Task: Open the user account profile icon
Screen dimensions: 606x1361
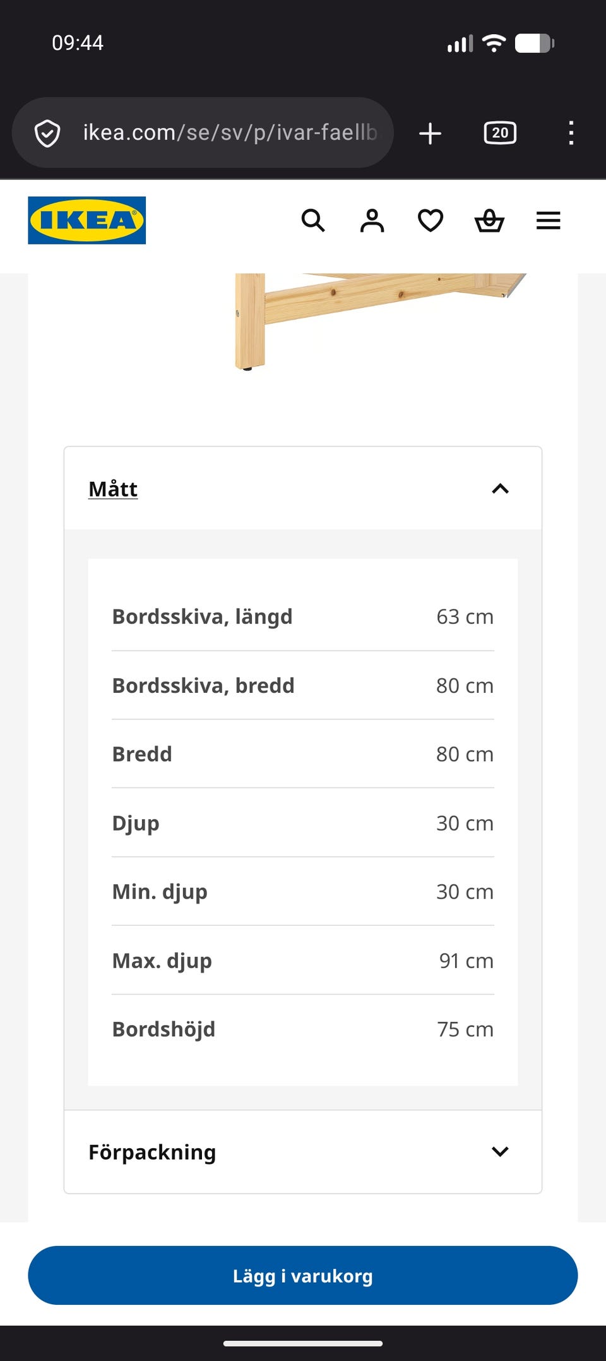Action: click(372, 220)
